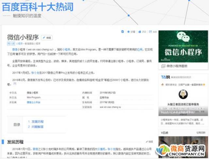Image resolution: width=209 pixels, height=159 pixels.
Task: Click the footnote reference after 永久封禁处理
Action: click(x=15, y=83)
